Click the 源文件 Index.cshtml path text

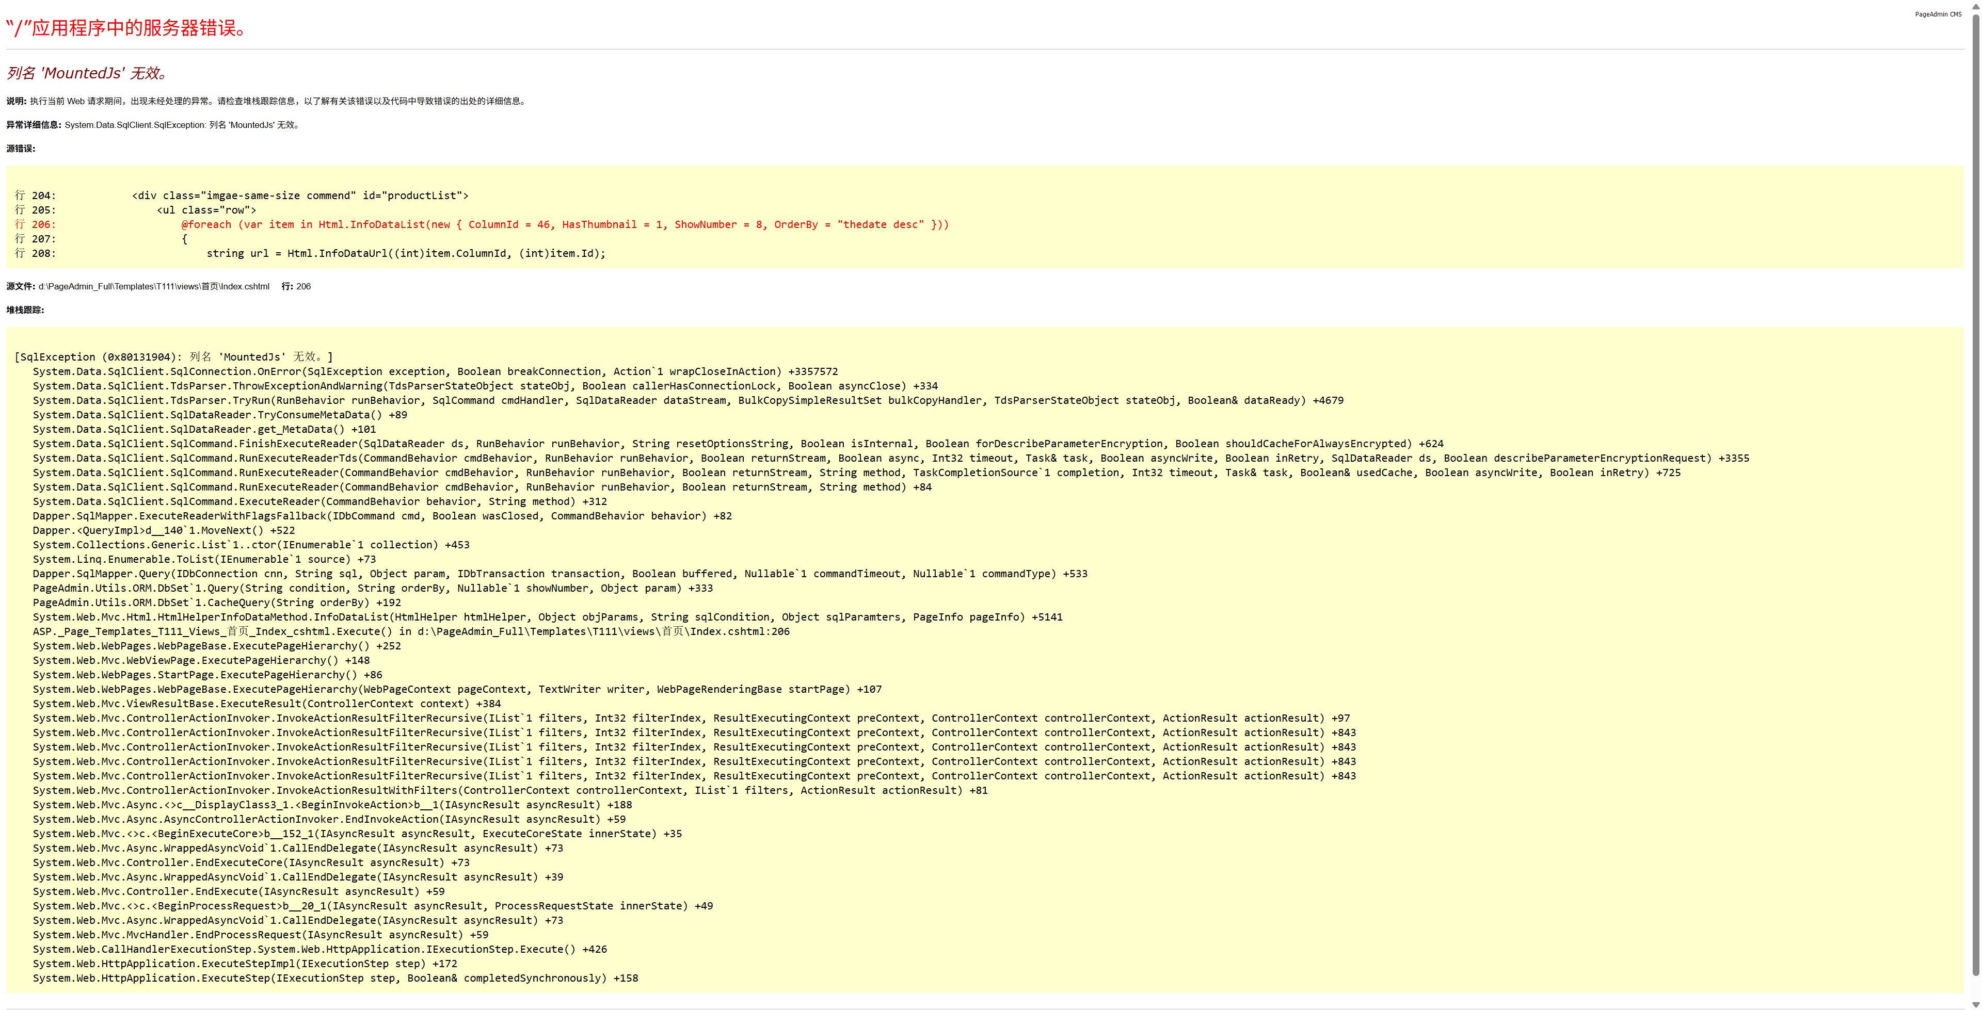coord(154,286)
